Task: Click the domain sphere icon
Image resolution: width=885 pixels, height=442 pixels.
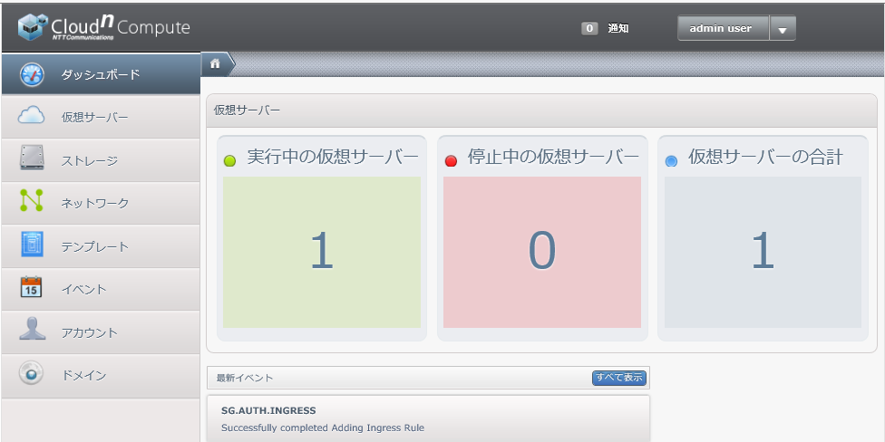Action: 32,374
